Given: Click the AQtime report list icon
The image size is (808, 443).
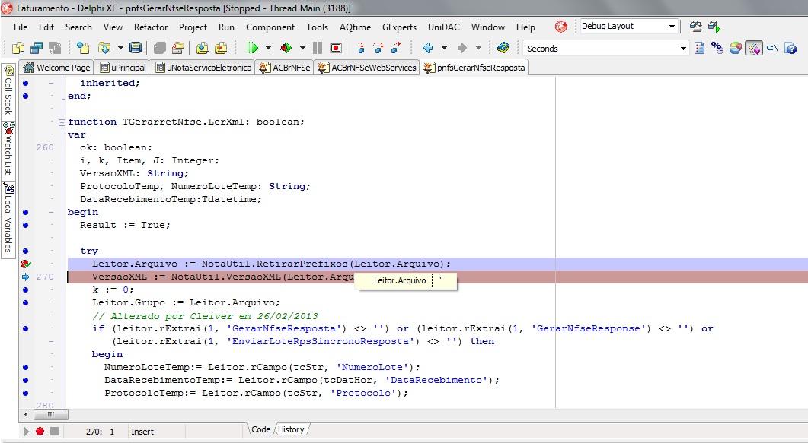Looking at the screenshot, I should pyautogui.click(x=699, y=48).
